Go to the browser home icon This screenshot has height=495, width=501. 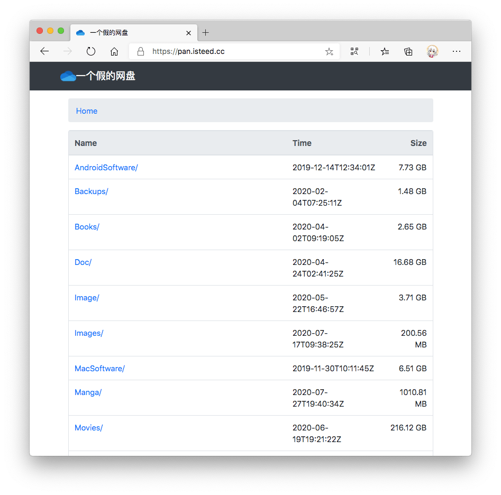[114, 51]
